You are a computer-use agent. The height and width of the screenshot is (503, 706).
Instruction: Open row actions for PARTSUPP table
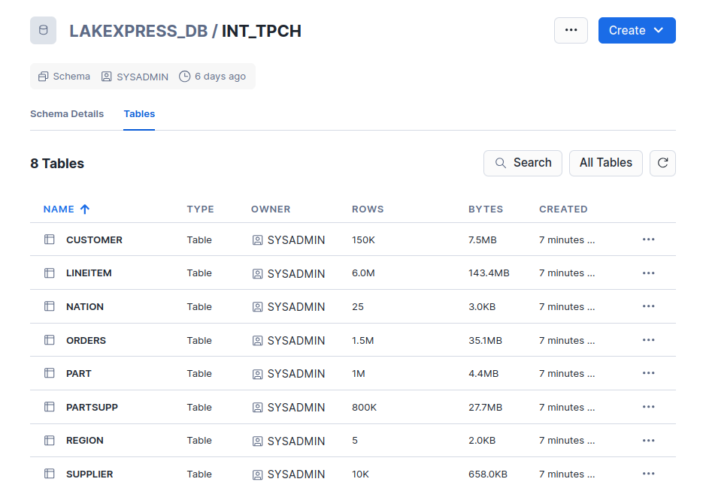(x=648, y=407)
